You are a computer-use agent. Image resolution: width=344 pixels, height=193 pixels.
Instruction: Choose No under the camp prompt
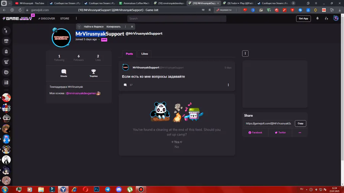coord(177,147)
